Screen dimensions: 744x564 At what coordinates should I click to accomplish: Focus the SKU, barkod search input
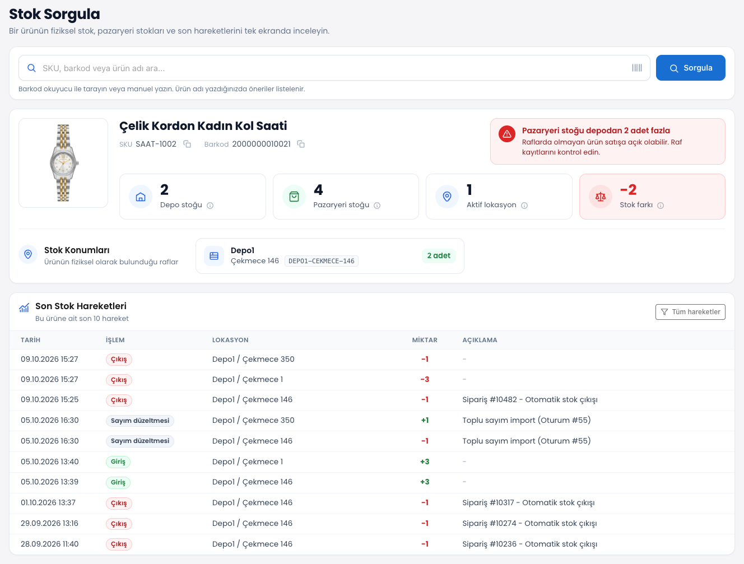click(334, 68)
